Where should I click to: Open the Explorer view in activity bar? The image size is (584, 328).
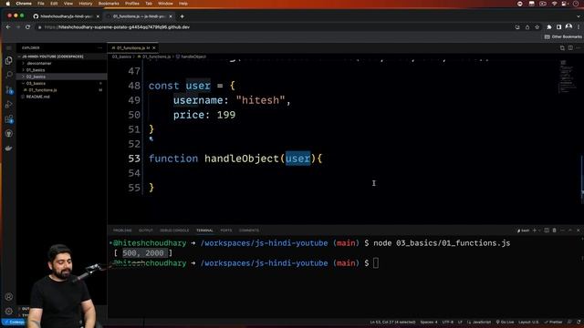(x=9, y=60)
